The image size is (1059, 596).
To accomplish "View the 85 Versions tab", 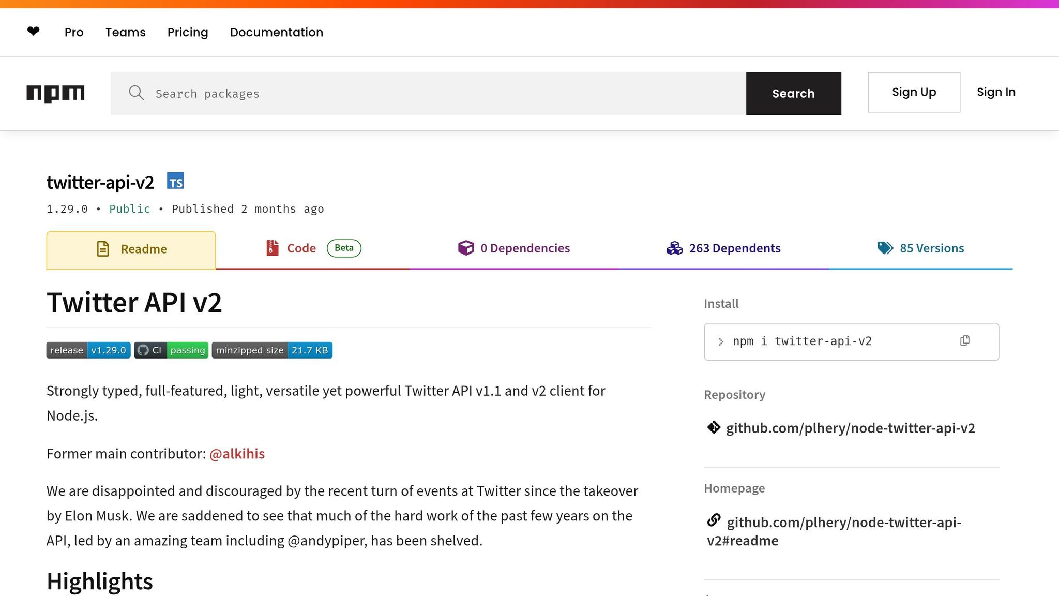I will tap(931, 248).
